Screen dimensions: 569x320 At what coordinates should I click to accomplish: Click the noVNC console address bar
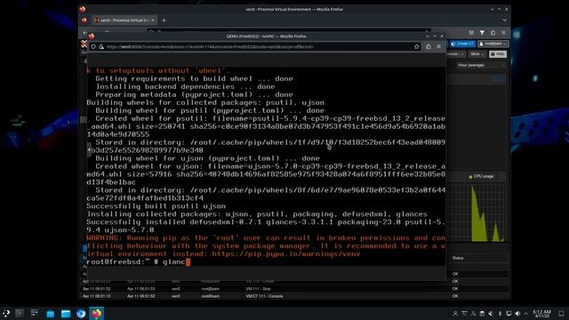[x=255, y=46]
